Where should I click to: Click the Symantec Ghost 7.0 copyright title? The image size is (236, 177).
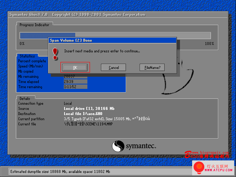(77, 15)
